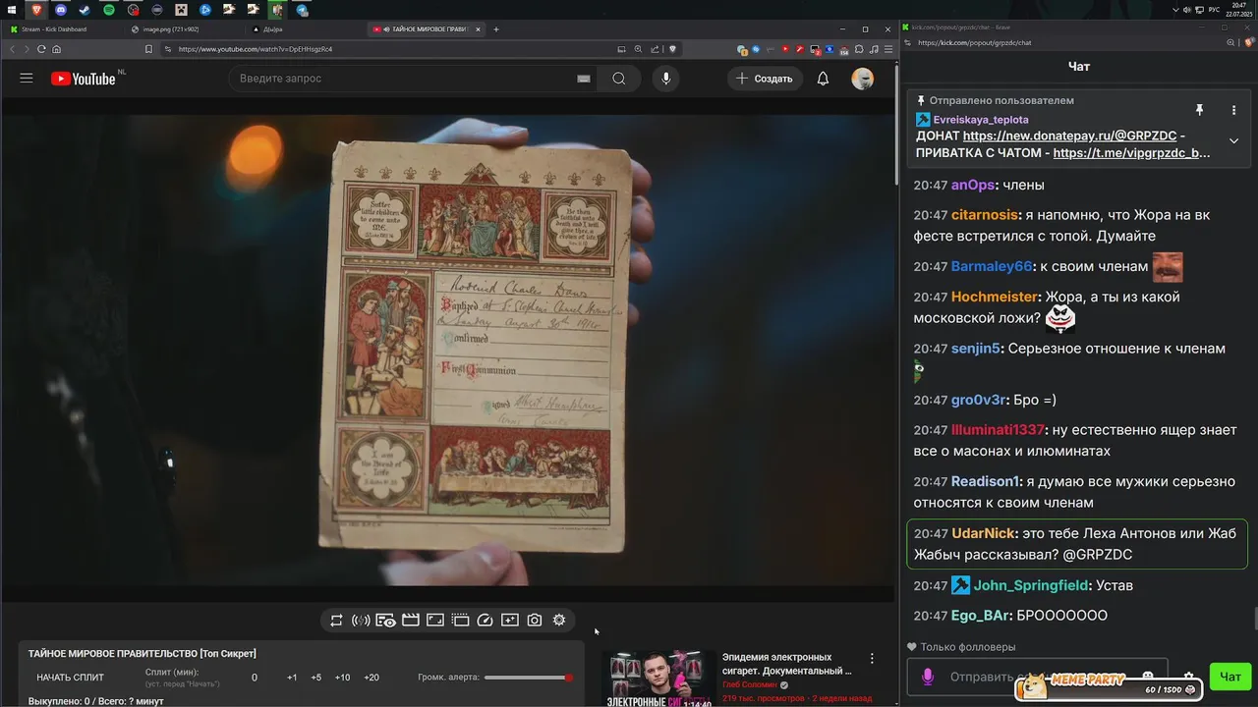The image size is (1258, 707).
Task: Click the MEME PARTY 60/1500 banner
Action: [1111, 684]
